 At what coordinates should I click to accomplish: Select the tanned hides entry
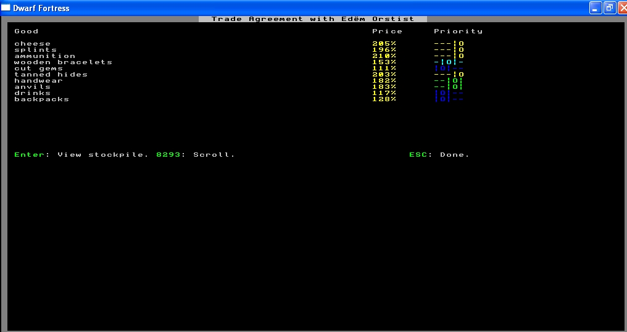tap(51, 75)
